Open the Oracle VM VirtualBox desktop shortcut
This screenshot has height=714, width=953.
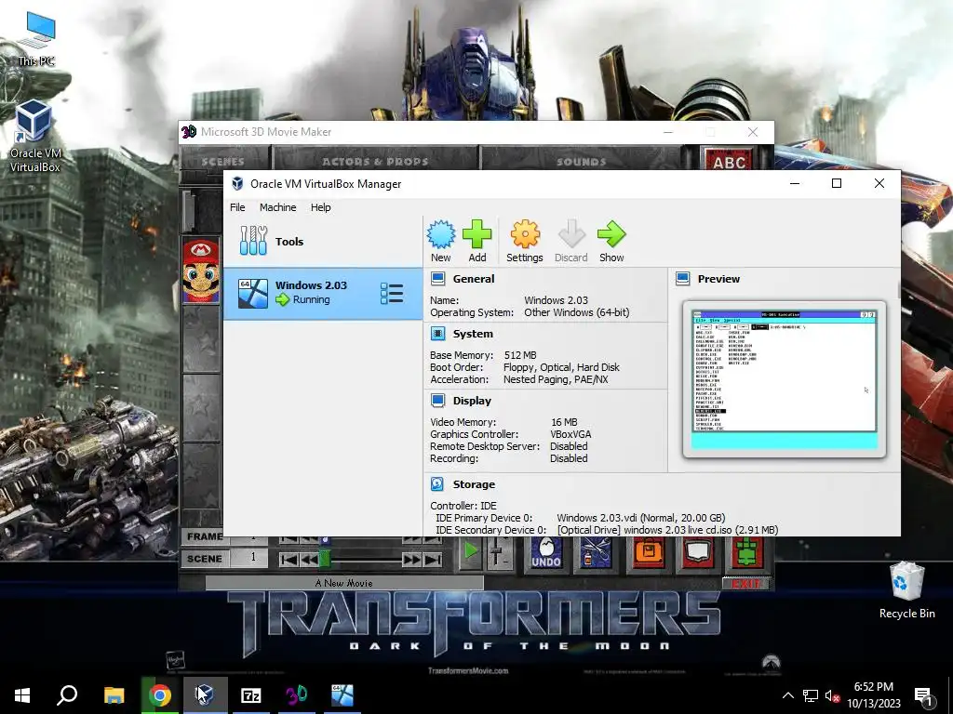coord(34,137)
